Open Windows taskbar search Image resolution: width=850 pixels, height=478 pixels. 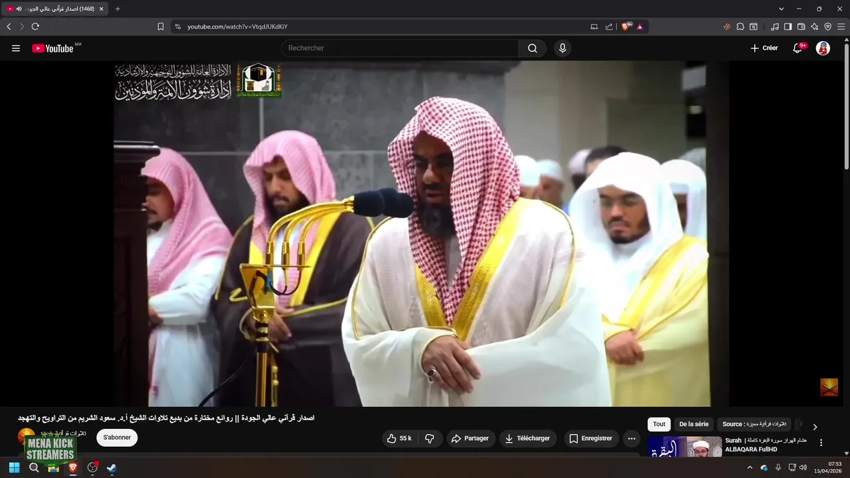[34, 467]
